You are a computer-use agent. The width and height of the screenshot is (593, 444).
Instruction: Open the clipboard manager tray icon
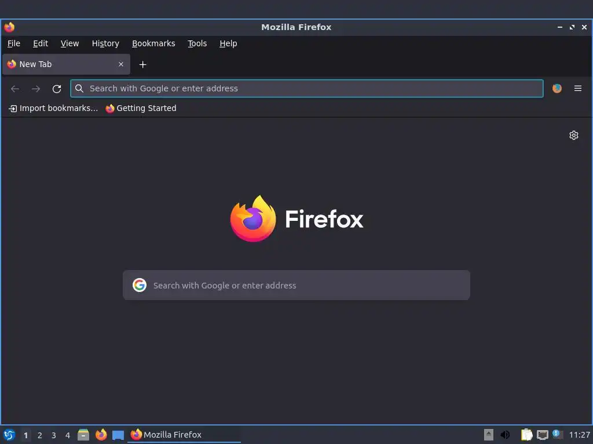point(526,435)
